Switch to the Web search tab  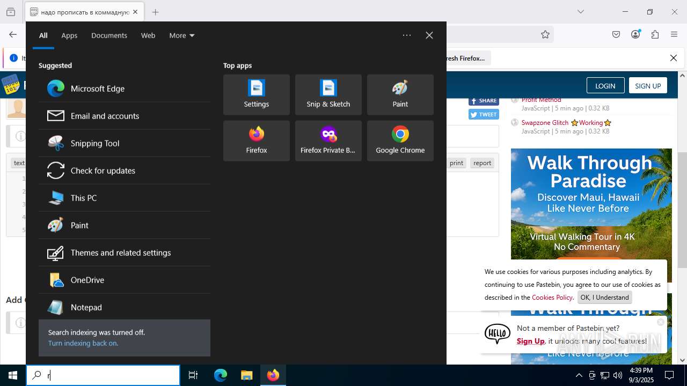click(148, 35)
